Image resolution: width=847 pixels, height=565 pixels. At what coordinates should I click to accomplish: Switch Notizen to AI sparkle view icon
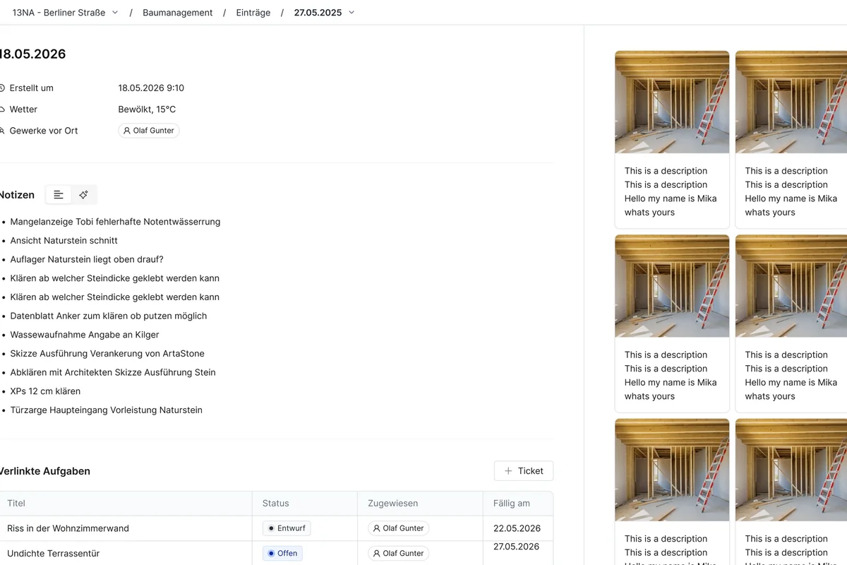[x=83, y=195]
